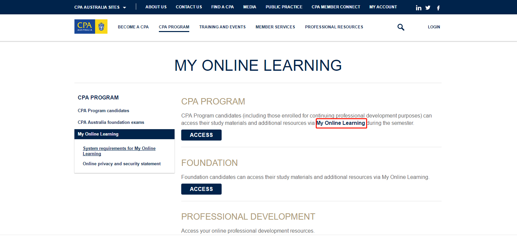
Task: Click the FOUNDATION section heading
Action: tap(210, 163)
